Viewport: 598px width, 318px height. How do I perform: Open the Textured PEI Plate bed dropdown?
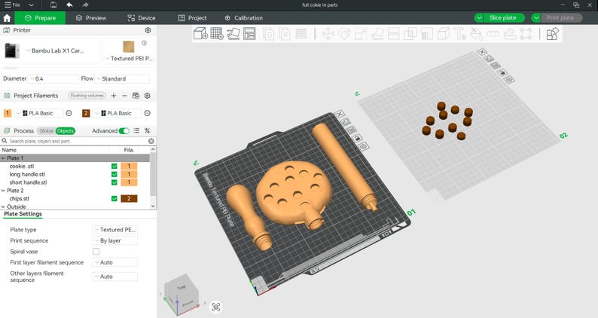(x=129, y=59)
